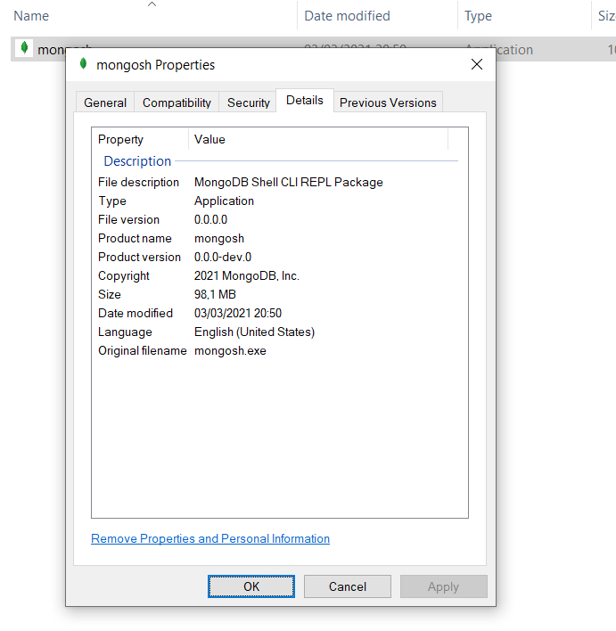Screen dimensions: 616x631
Task: Go to the Security tab
Action: pyautogui.click(x=248, y=102)
